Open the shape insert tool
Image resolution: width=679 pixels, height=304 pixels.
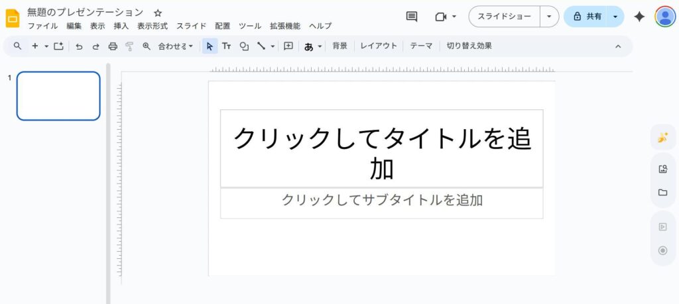click(244, 46)
